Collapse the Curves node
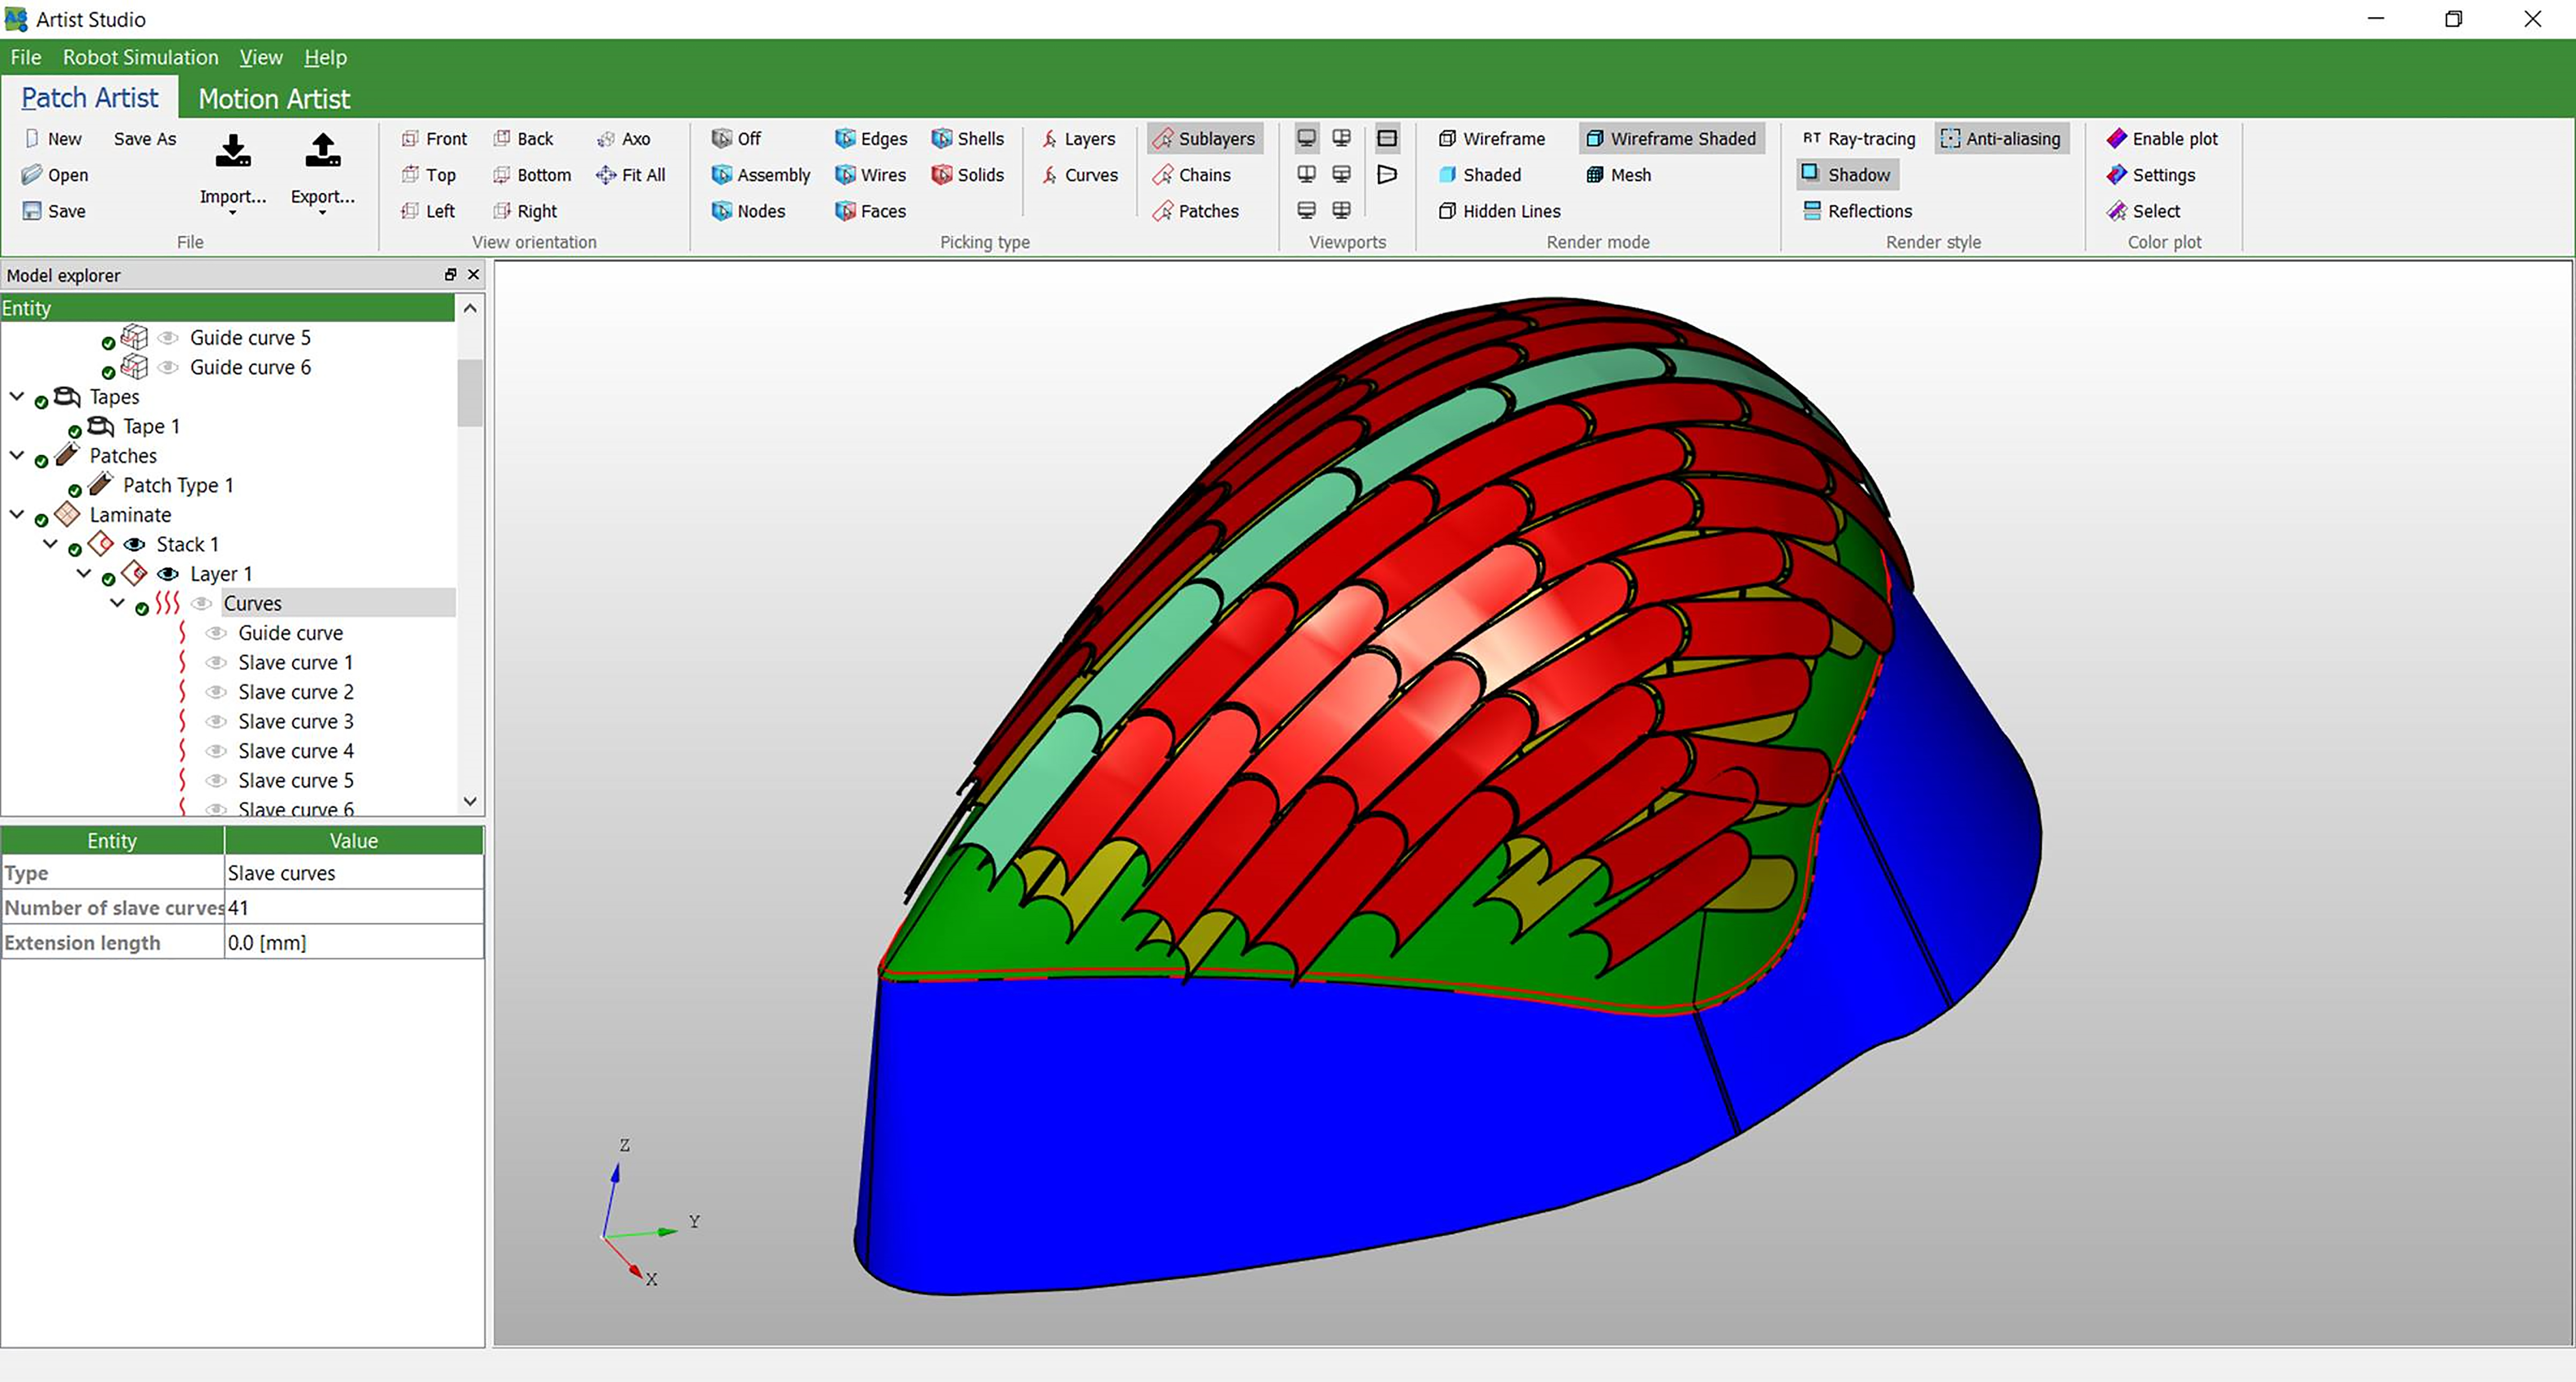This screenshot has height=1382, width=2576. 118,604
